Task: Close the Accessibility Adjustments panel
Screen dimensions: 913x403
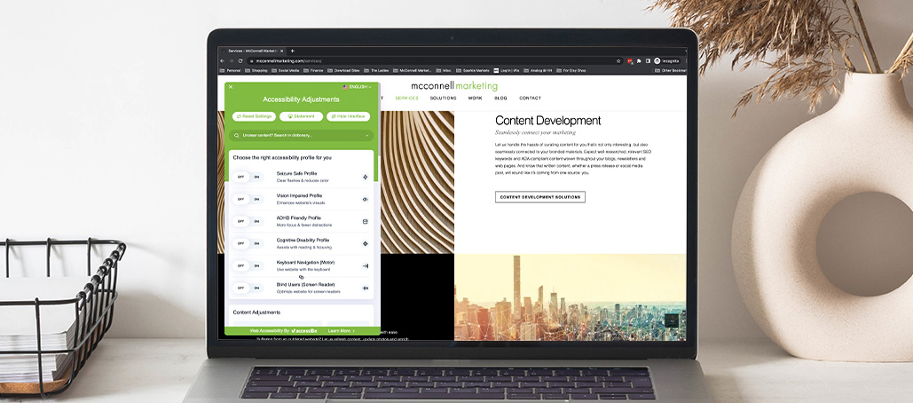Action: tap(231, 87)
